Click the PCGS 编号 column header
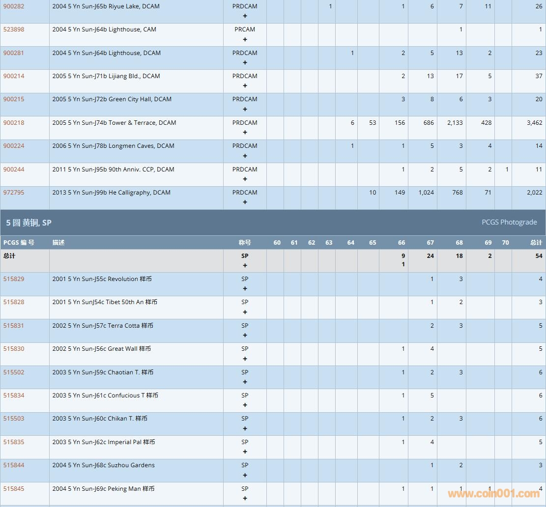 (19, 243)
